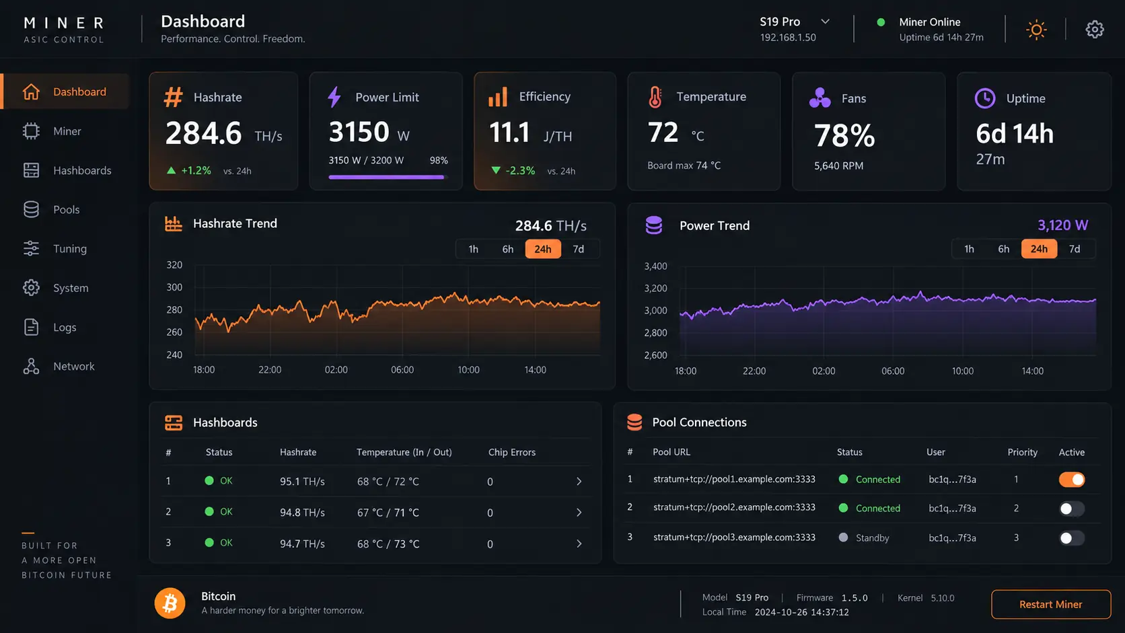Click the Hashrate Trend chart icon
1125x633 pixels.
(174, 223)
